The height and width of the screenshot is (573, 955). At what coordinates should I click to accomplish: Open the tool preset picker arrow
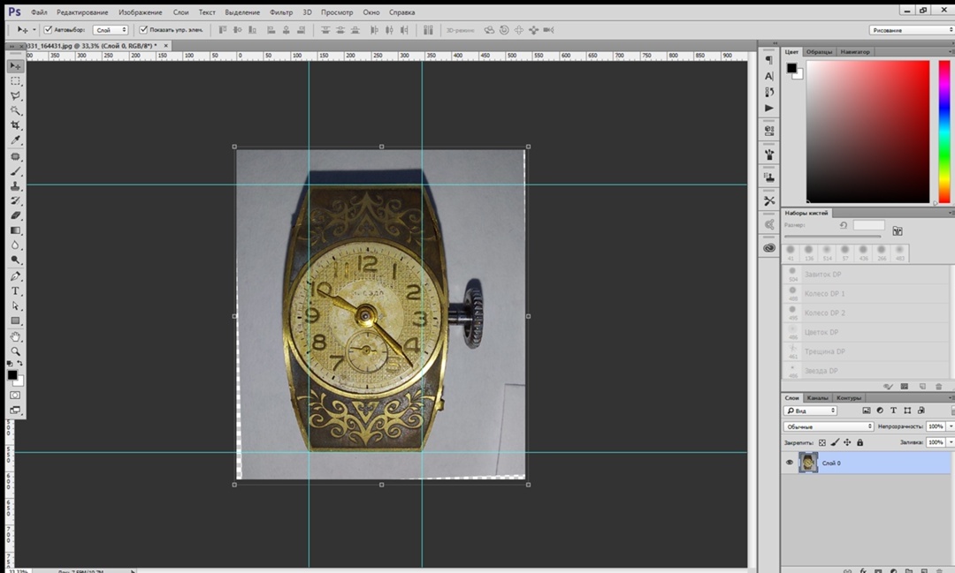point(34,30)
